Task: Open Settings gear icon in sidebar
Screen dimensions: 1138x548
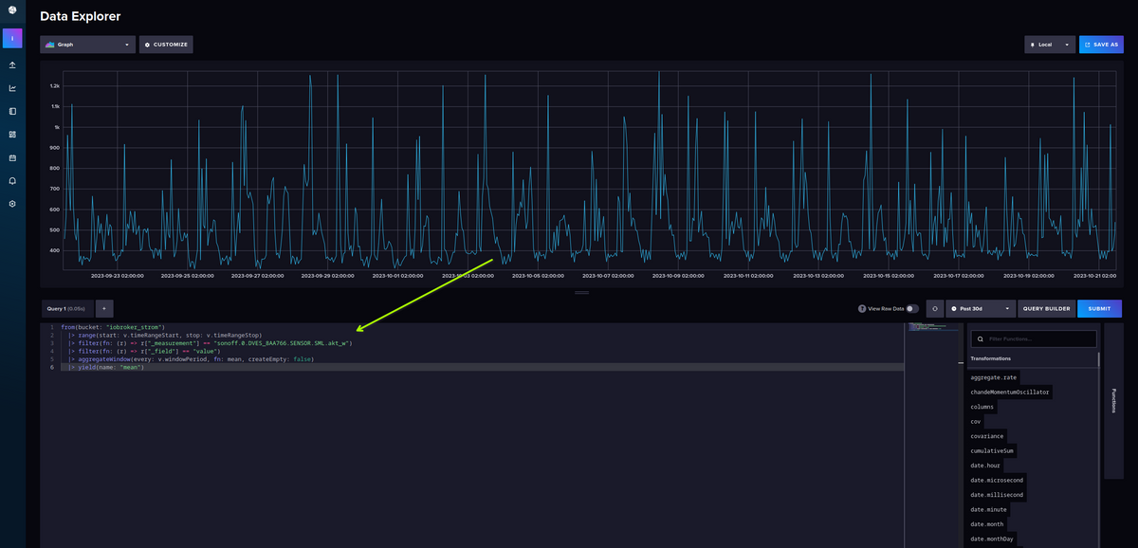Action: coord(12,204)
